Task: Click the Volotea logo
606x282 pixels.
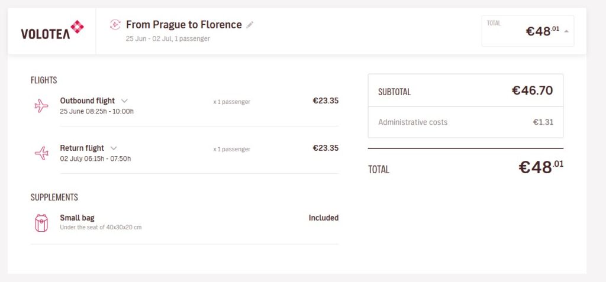Action: (52, 30)
